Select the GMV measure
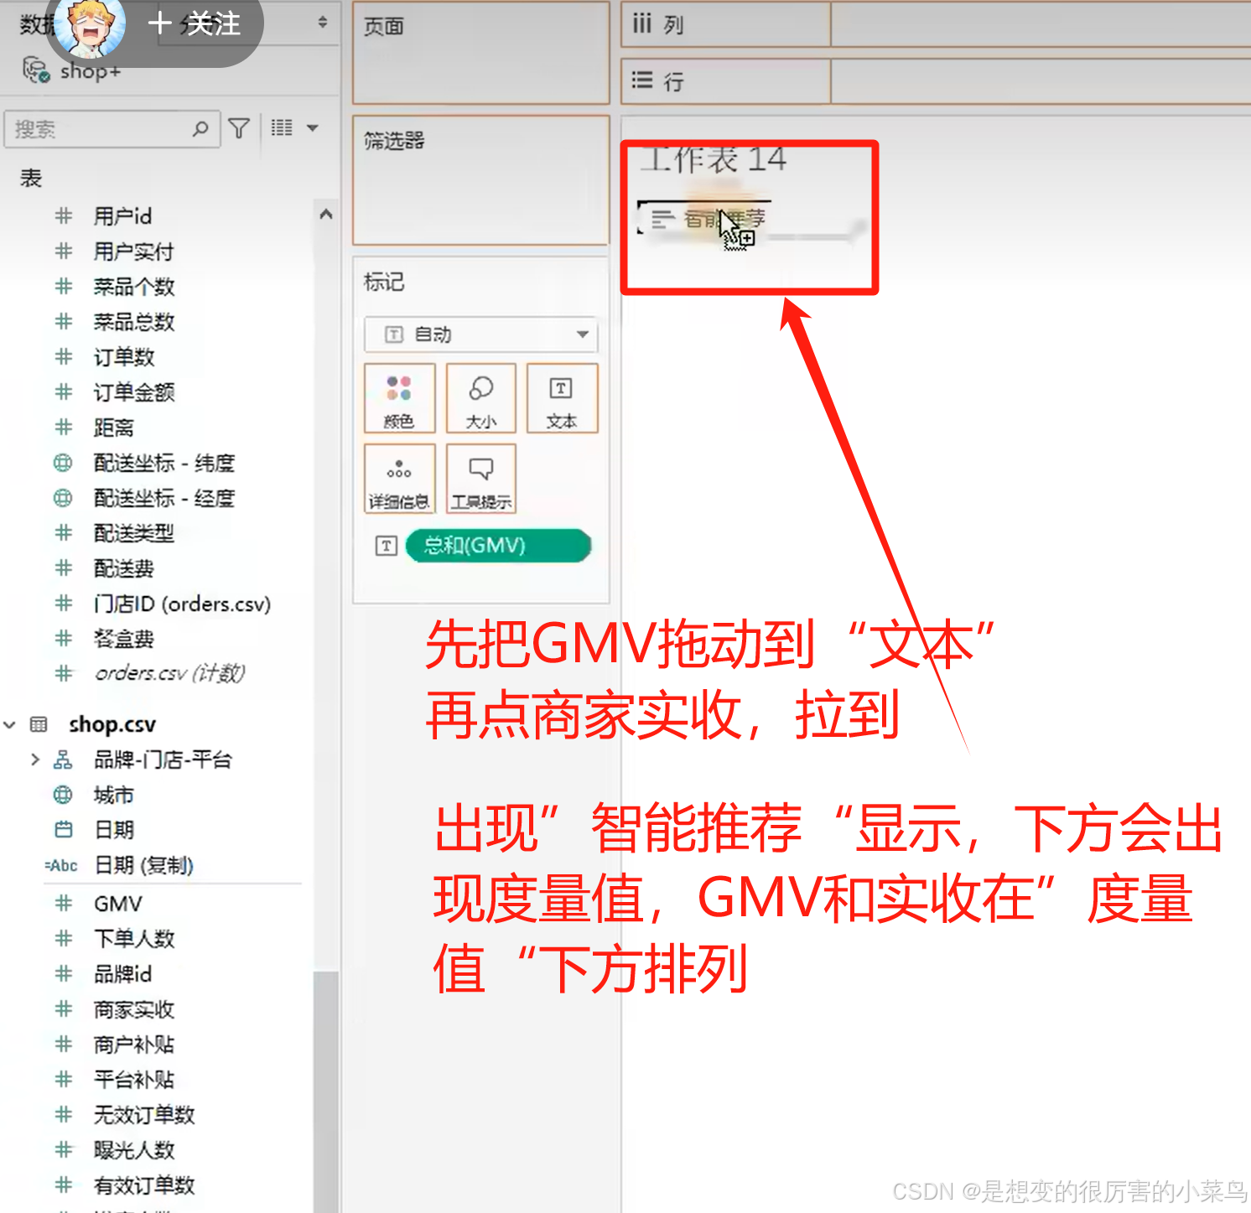 117,904
